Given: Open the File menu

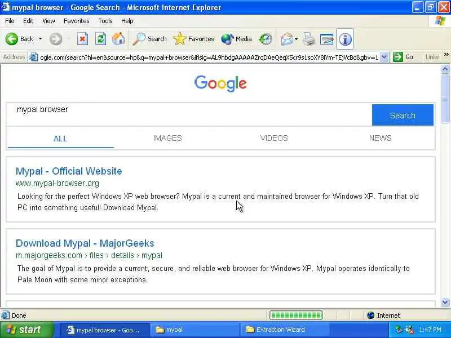Looking at the screenshot, I should pyautogui.click(x=10, y=21).
